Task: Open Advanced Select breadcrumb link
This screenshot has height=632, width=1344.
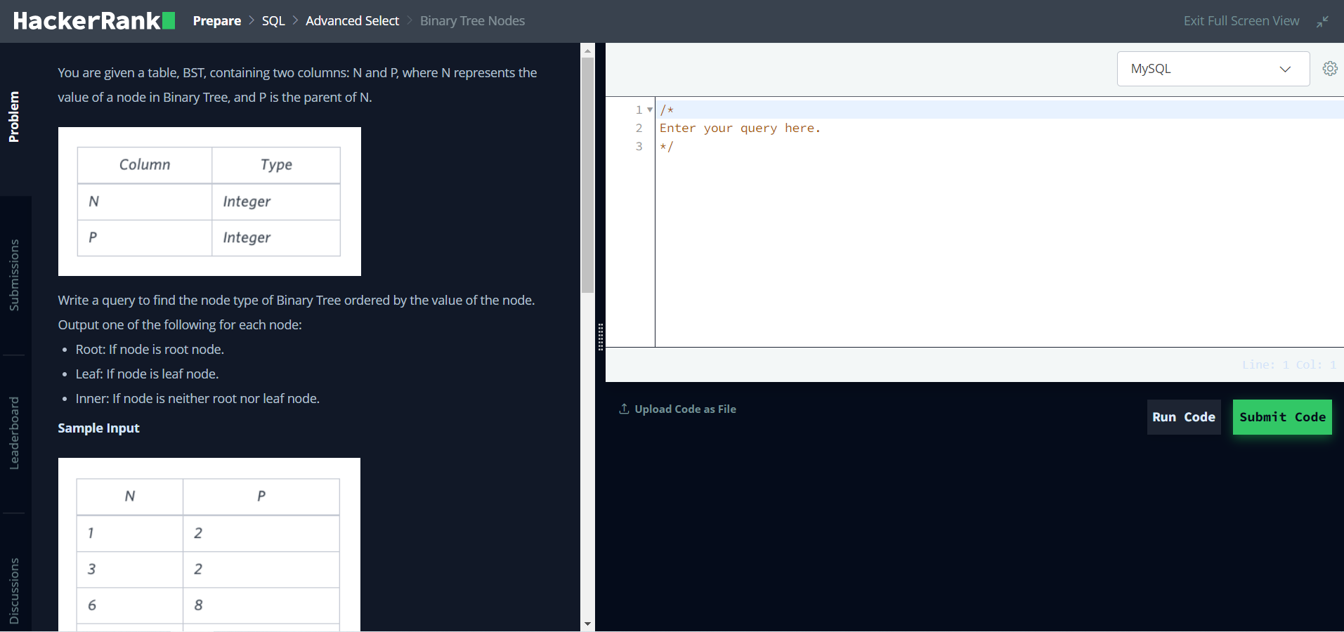Action: [x=352, y=21]
